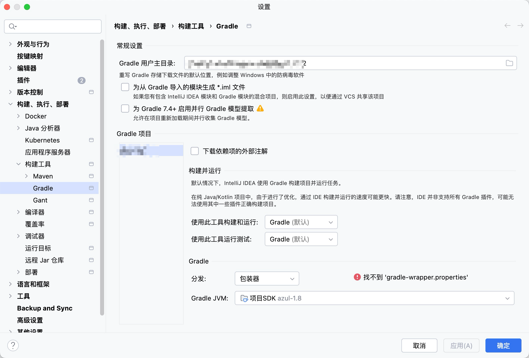
Task: Click project-level settings icon next to Kubernetes
Action: pyautogui.click(x=91, y=140)
